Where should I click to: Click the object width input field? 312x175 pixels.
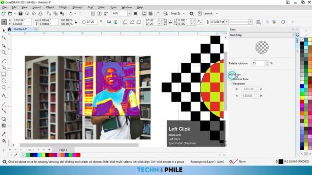click(x=49, y=20)
